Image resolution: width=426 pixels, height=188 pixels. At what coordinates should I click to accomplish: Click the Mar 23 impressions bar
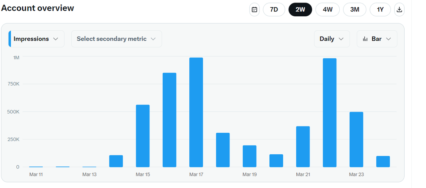356,139
